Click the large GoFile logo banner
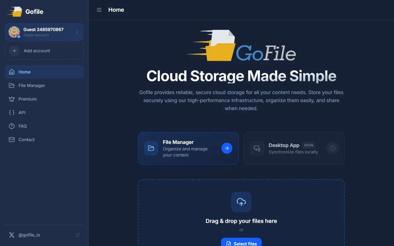Image resolution: width=394 pixels, height=246 pixels. (241, 45)
